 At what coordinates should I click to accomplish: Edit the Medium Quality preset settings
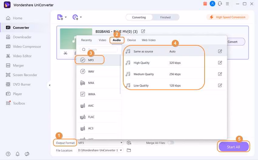[x=220, y=74]
